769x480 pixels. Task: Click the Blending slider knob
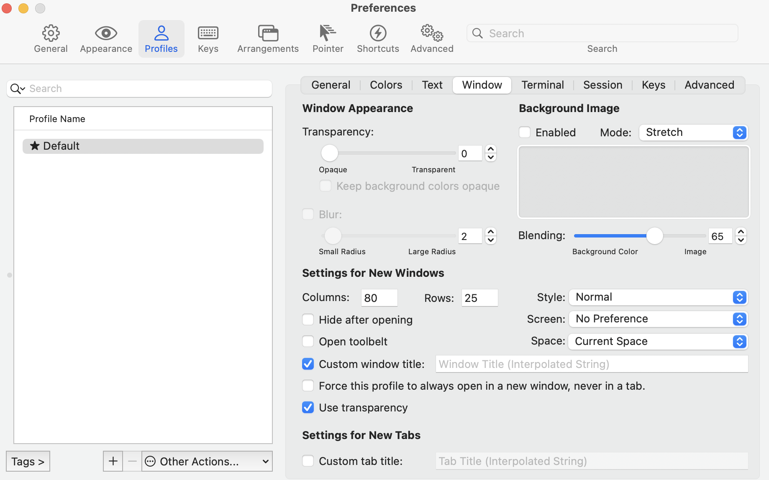(654, 236)
